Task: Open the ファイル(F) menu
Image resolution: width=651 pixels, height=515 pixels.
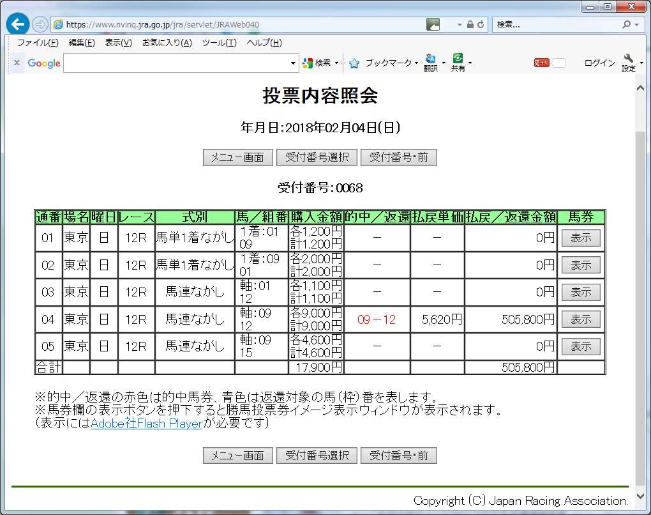Action: click(x=38, y=43)
